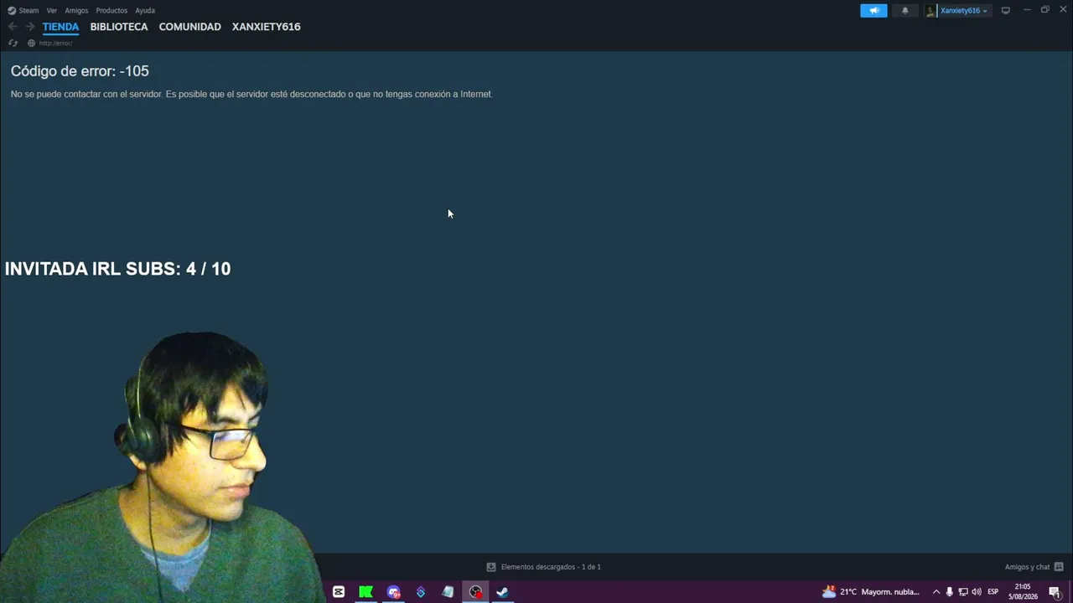
Task: Open the OBS Studio taskbar icon
Action: pos(475,592)
